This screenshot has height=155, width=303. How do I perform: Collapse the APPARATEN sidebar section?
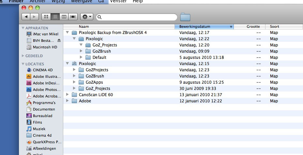(x=23, y=28)
